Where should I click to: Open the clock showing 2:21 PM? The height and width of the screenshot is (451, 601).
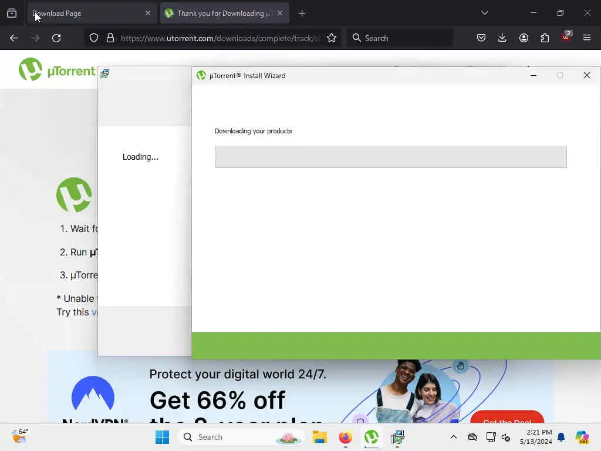click(536, 437)
